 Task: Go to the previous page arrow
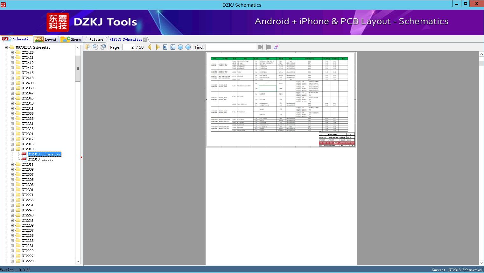(150, 47)
